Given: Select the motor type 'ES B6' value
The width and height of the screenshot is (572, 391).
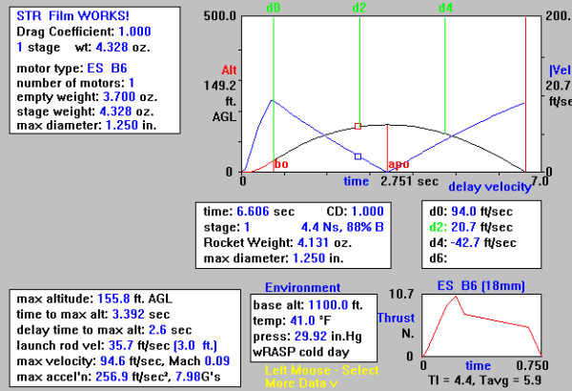Looking at the screenshot, I should click(x=107, y=68).
